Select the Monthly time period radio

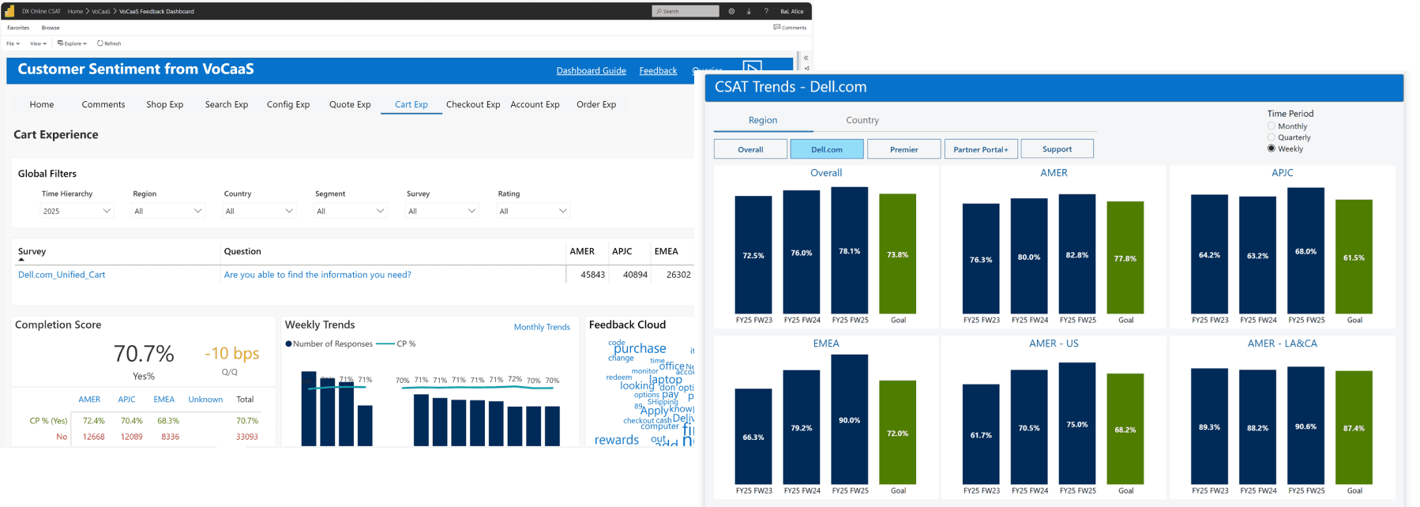pos(1272,126)
